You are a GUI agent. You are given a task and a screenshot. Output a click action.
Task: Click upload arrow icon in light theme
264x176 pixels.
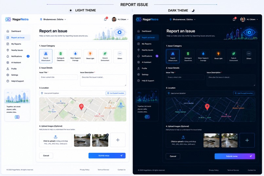(56, 137)
